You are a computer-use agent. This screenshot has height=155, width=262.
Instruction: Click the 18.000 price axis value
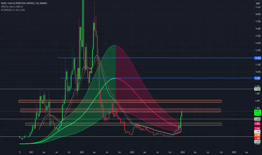(x=258, y=14)
